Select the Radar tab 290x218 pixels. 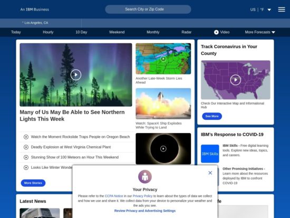(187, 32)
